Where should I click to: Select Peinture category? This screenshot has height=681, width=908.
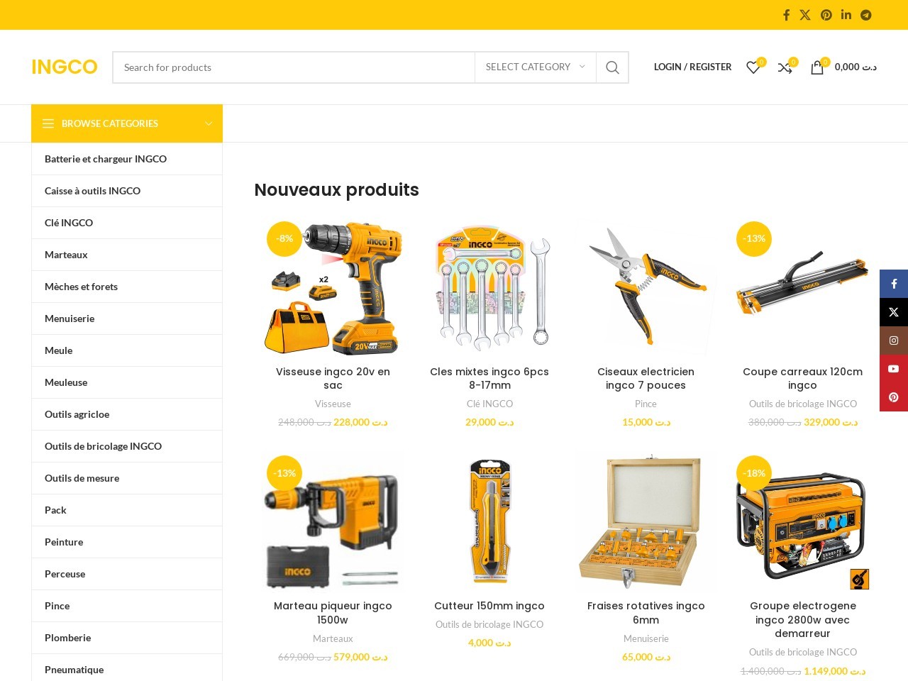[127, 542]
